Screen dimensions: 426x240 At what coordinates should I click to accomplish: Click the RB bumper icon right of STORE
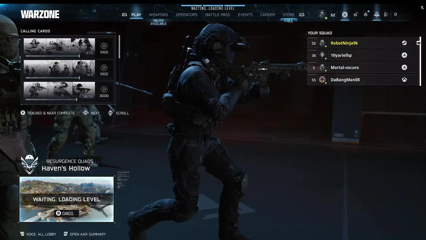pyautogui.click(x=302, y=15)
